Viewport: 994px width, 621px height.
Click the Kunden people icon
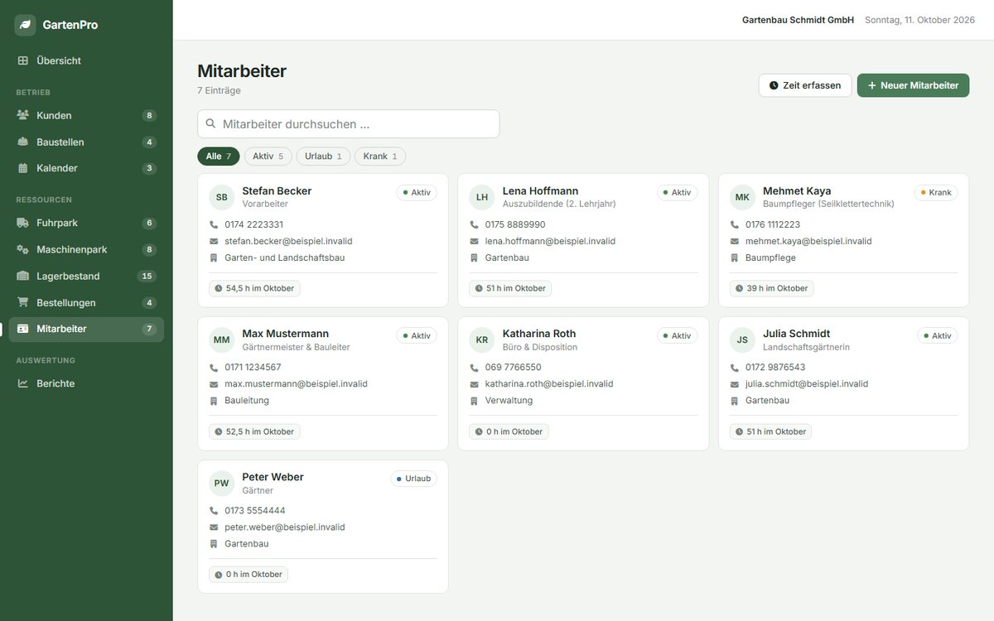23,115
